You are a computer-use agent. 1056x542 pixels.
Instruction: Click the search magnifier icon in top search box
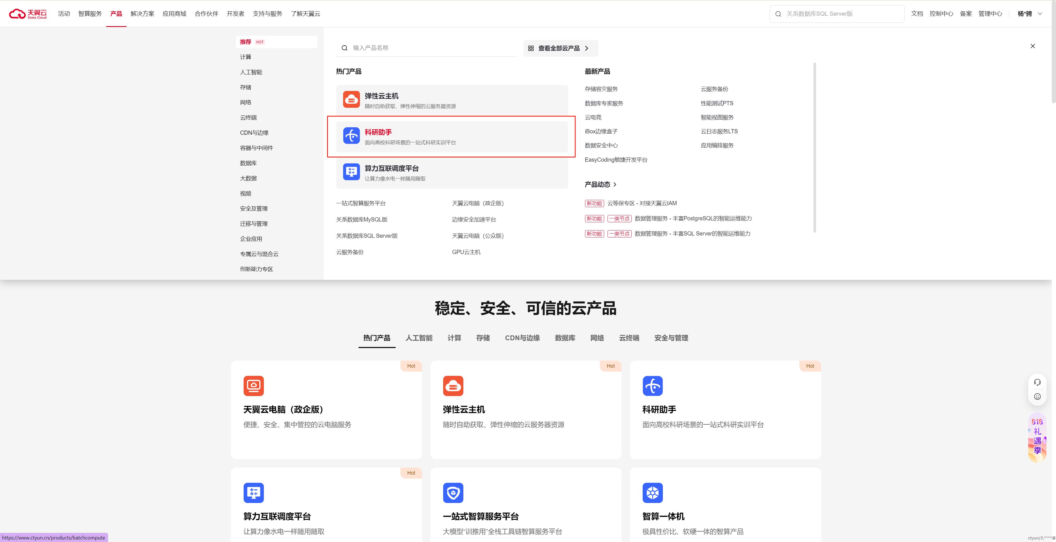click(x=778, y=14)
